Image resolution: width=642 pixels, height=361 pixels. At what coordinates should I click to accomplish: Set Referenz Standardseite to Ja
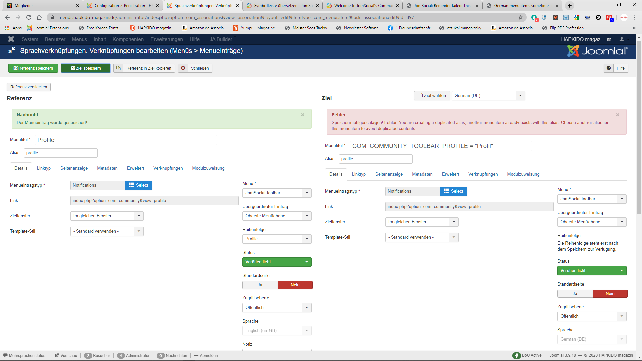[260, 285]
